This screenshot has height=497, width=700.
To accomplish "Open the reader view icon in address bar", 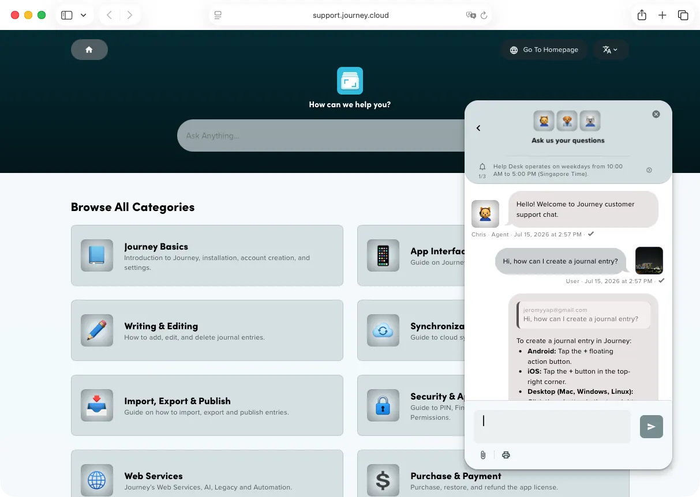I will coord(218,16).
